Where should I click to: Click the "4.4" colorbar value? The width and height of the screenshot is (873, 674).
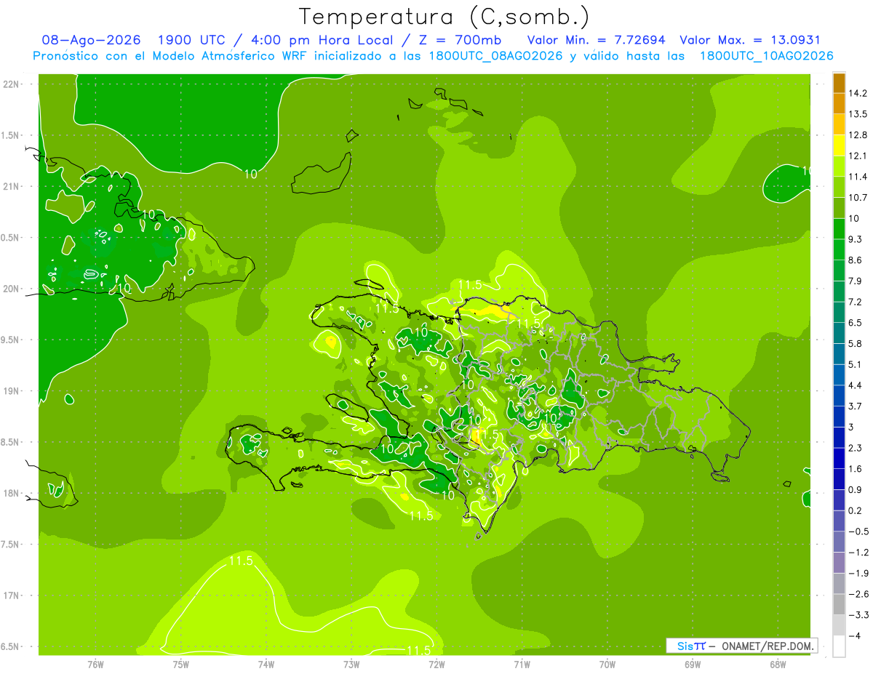[855, 385]
